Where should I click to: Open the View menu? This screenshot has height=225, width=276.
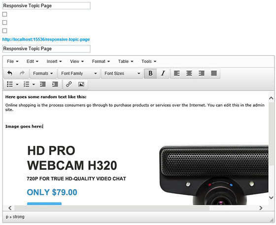77,62
